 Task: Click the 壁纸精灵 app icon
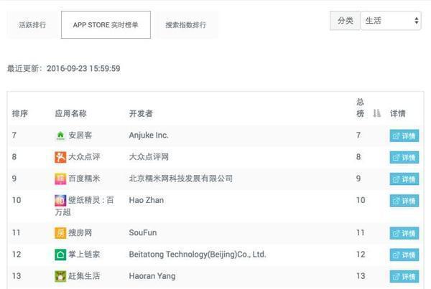pyautogui.click(x=60, y=200)
